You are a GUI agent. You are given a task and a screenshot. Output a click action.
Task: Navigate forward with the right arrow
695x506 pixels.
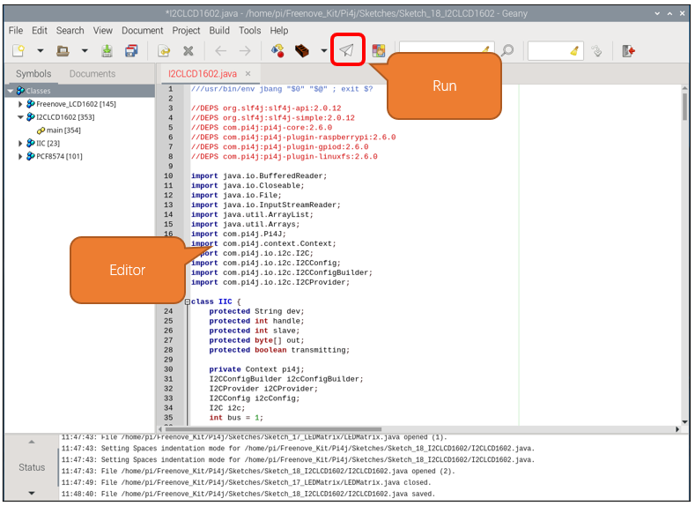tap(245, 51)
